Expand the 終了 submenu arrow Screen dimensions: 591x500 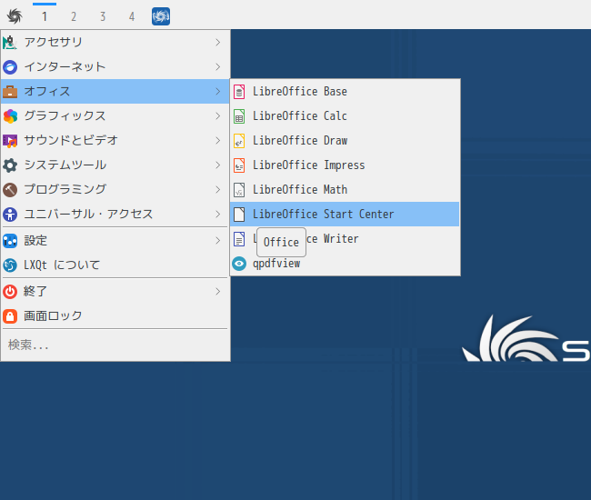[218, 291]
